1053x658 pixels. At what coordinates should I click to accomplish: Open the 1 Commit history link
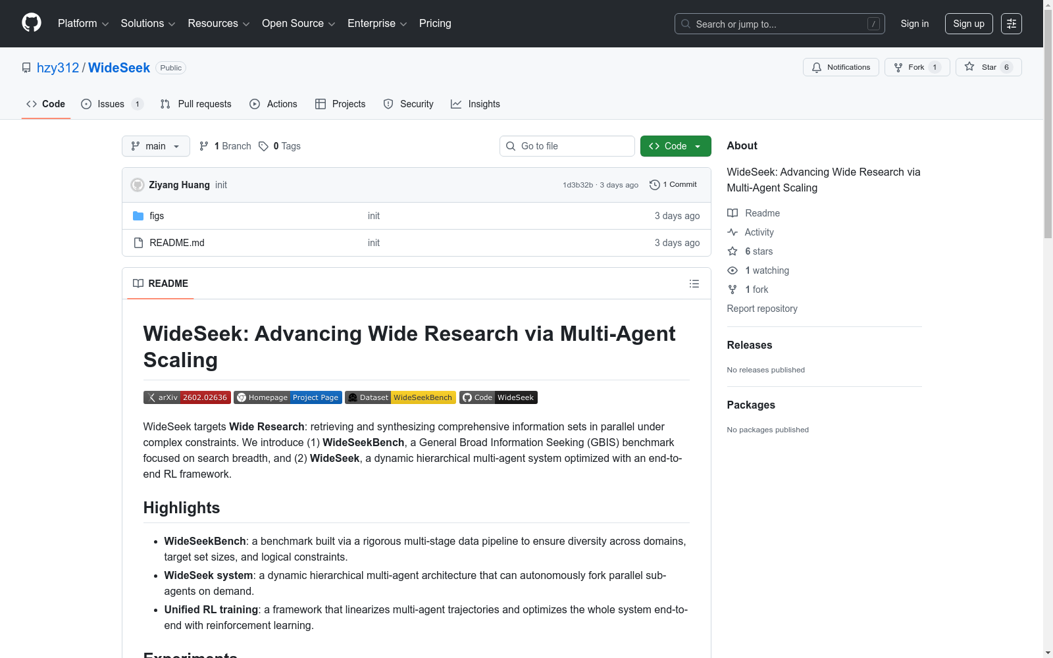point(673,185)
